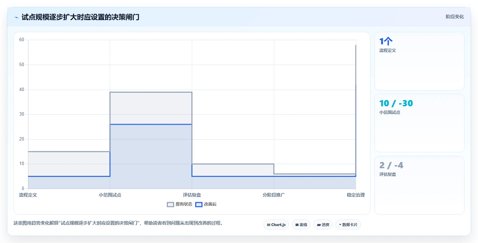Click the chart title 试点规模逐步扩大时应设置的决策闸门
Image resolution: width=478 pixels, height=243 pixels.
(80, 17)
